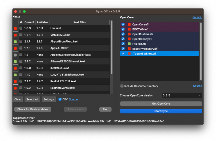This screenshot has width=216, height=141.
Task: Open the Source link next to OpenCore heading
Action: tap(197, 17)
